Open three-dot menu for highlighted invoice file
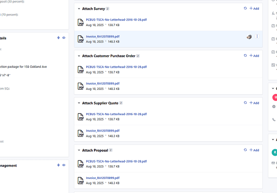 tap(257, 37)
